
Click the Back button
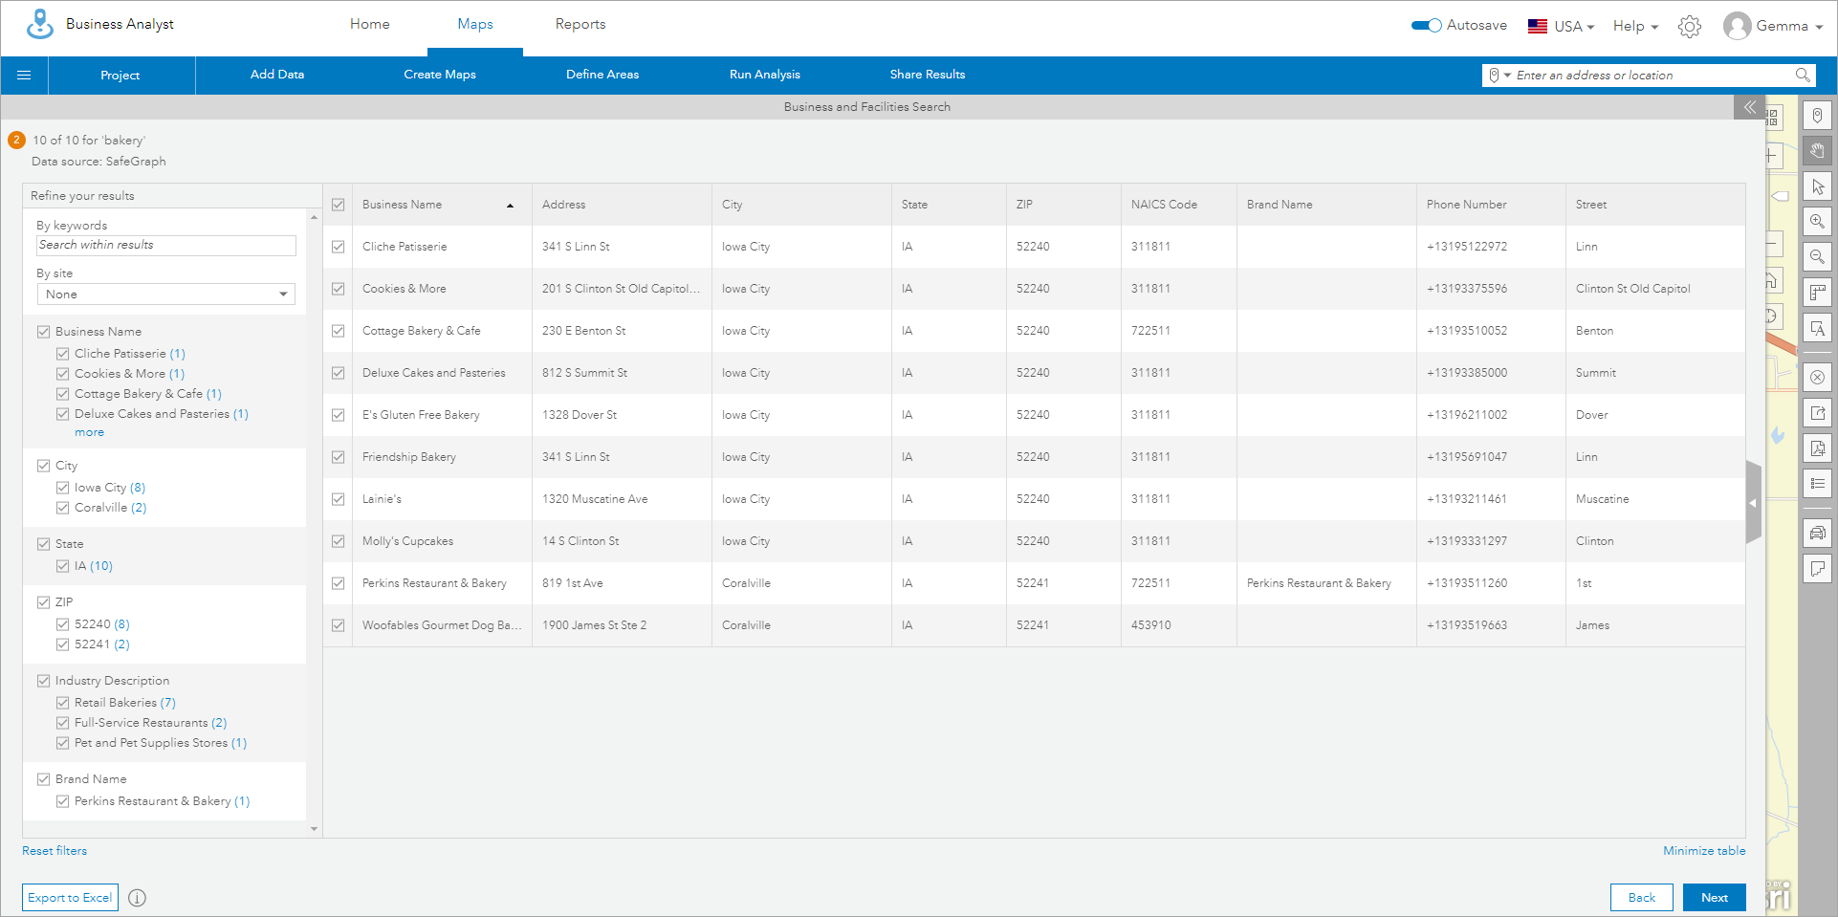(1642, 898)
